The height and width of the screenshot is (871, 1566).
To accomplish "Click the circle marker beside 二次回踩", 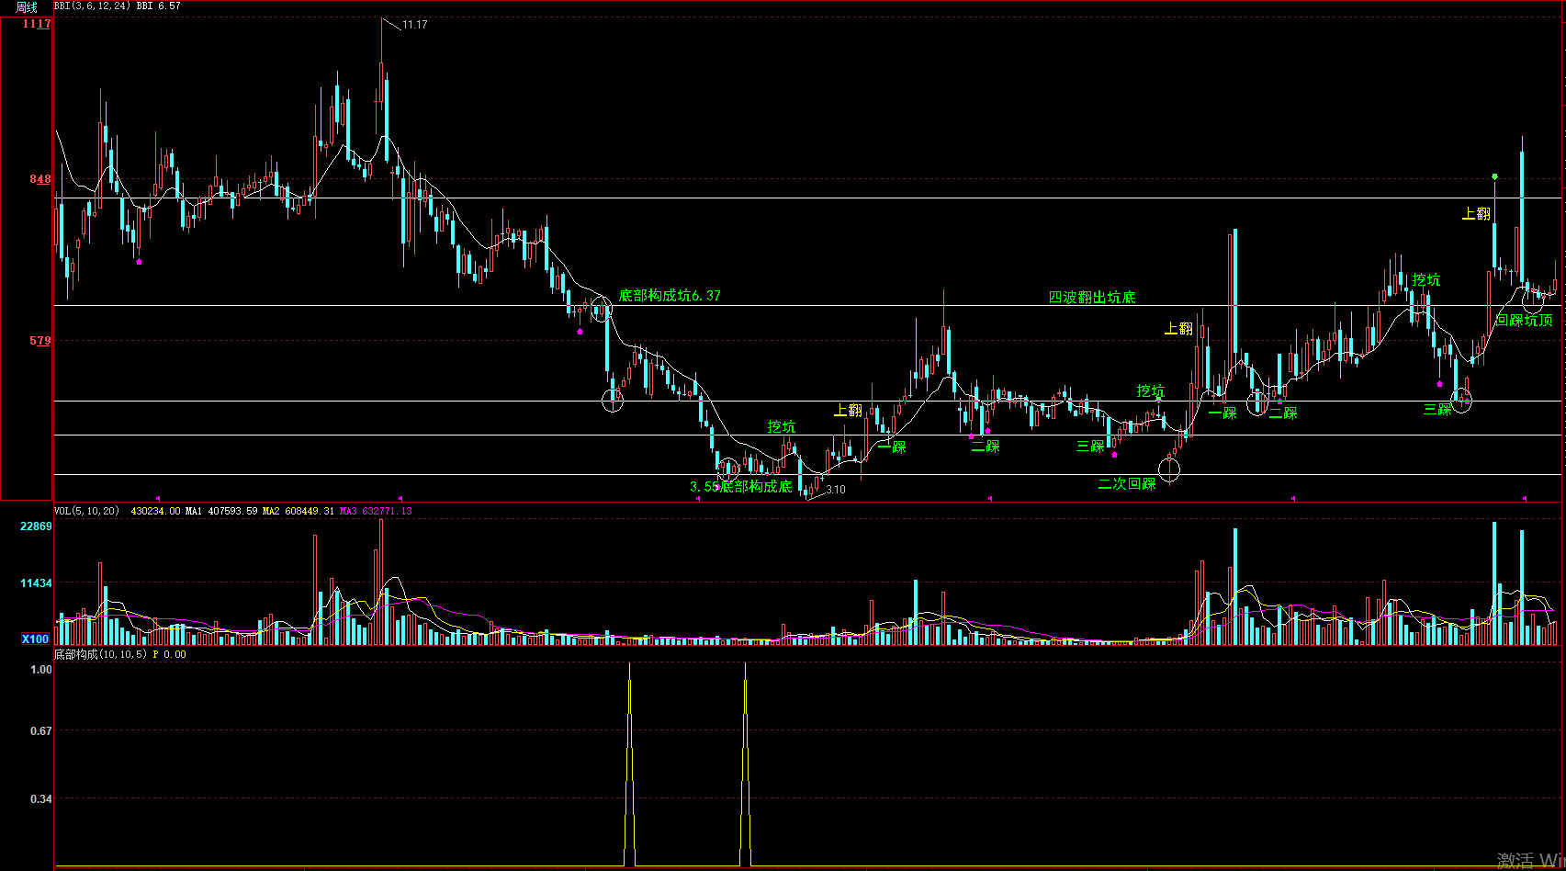I will [x=1169, y=470].
